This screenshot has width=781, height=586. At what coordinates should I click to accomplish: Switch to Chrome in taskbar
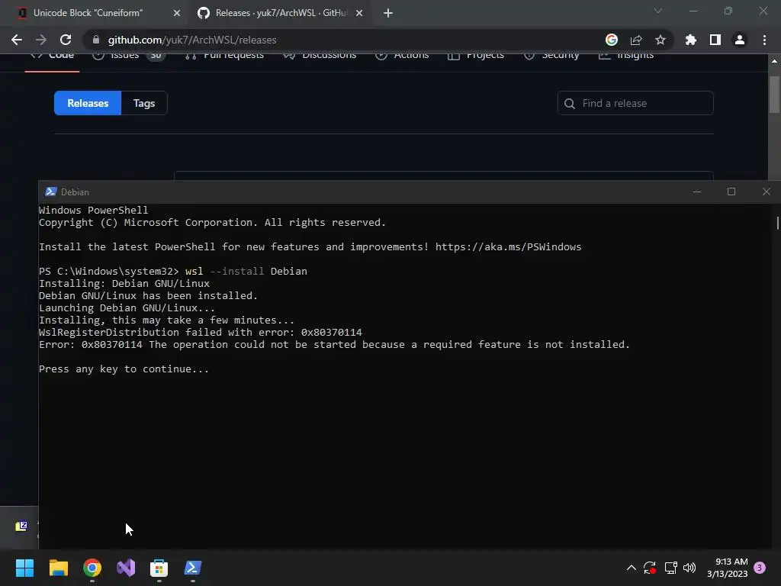(92, 568)
